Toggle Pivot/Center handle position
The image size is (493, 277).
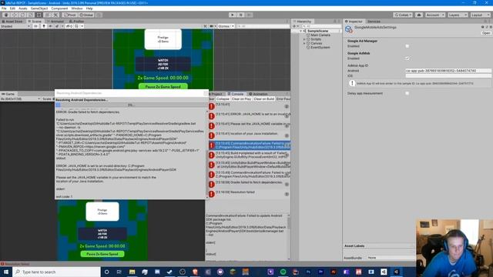70,15
